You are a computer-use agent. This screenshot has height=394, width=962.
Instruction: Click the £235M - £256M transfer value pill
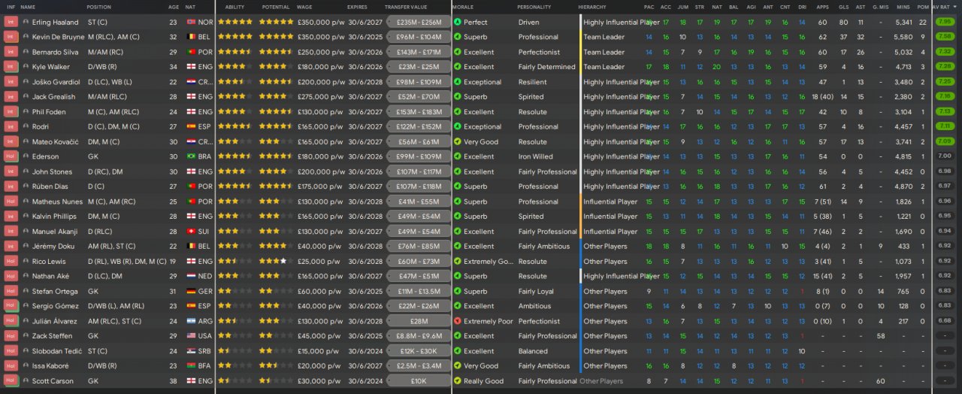tap(418, 22)
